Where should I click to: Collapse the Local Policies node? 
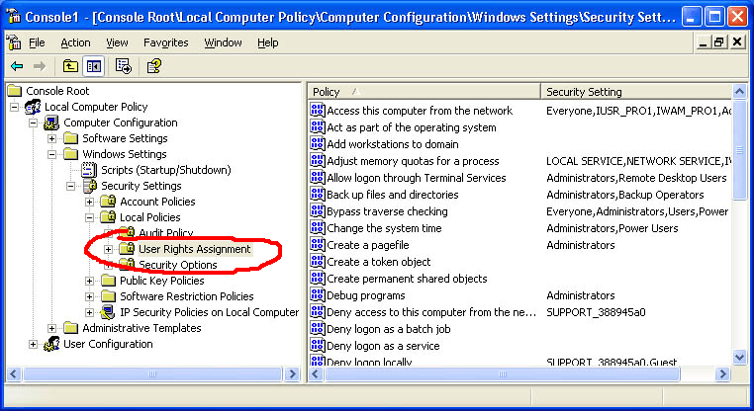click(89, 217)
